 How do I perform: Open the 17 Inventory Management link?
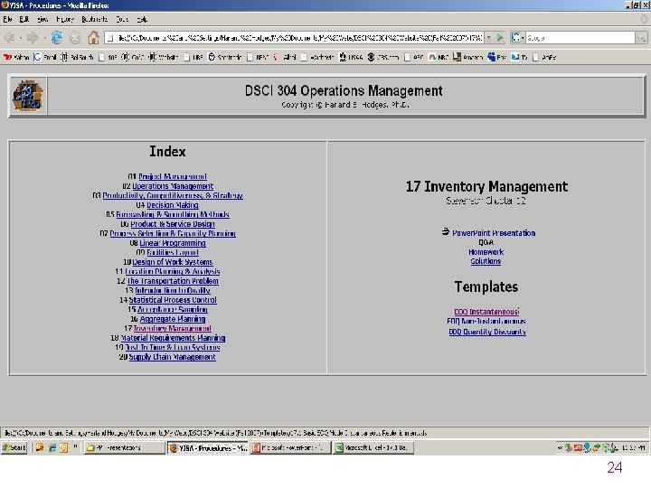173,328
